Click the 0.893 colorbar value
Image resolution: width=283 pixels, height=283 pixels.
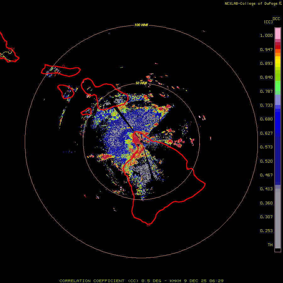click(266, 63)
